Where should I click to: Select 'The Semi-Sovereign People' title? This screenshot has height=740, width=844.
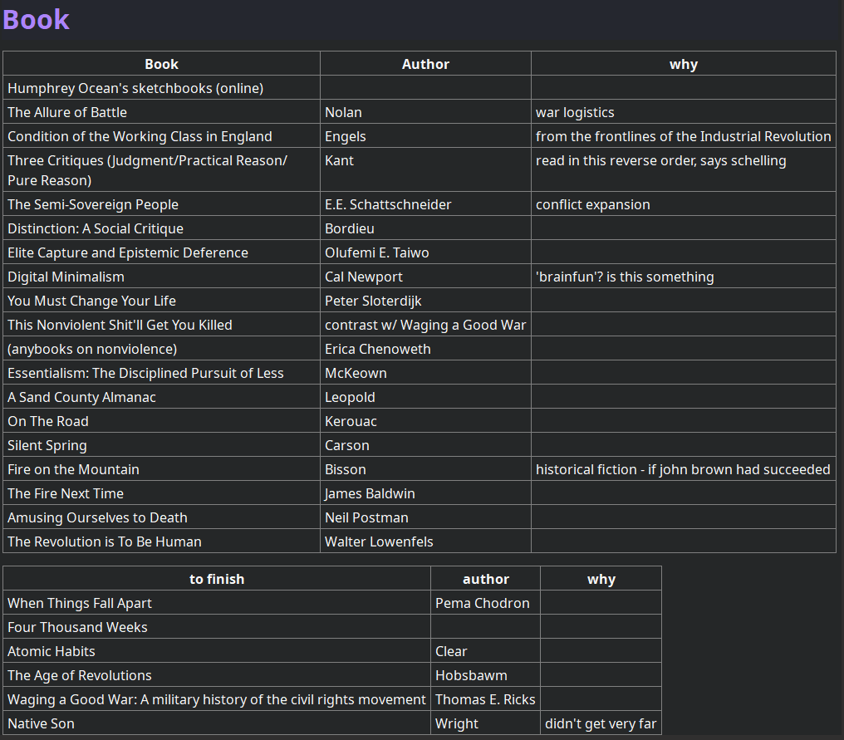(93, 204)
